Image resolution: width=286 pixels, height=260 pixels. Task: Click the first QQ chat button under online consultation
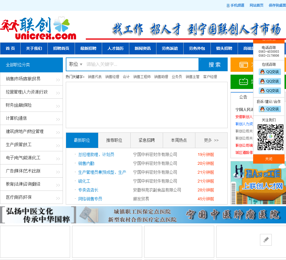point(270,72)
